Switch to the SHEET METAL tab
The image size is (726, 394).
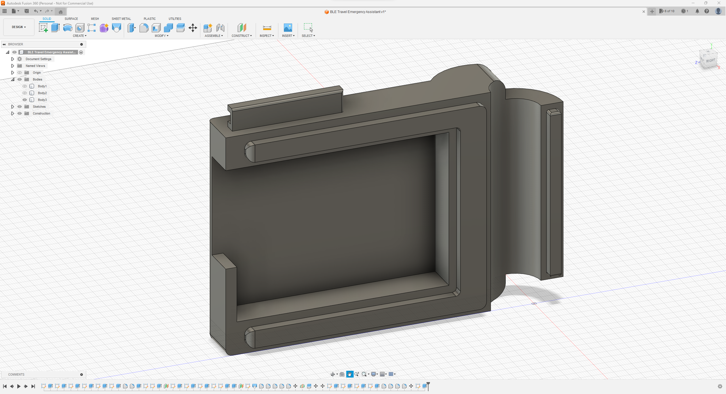click(121, 19)
